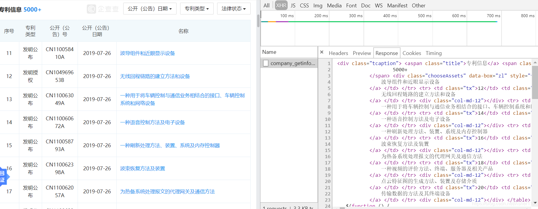Screen dimensions: 538x209
Task: Click publication number CN110062057A
Action: click(60, 192)
